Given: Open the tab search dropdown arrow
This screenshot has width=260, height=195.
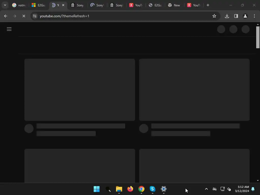Looking at the screenshot, I should tap(5, 5).
